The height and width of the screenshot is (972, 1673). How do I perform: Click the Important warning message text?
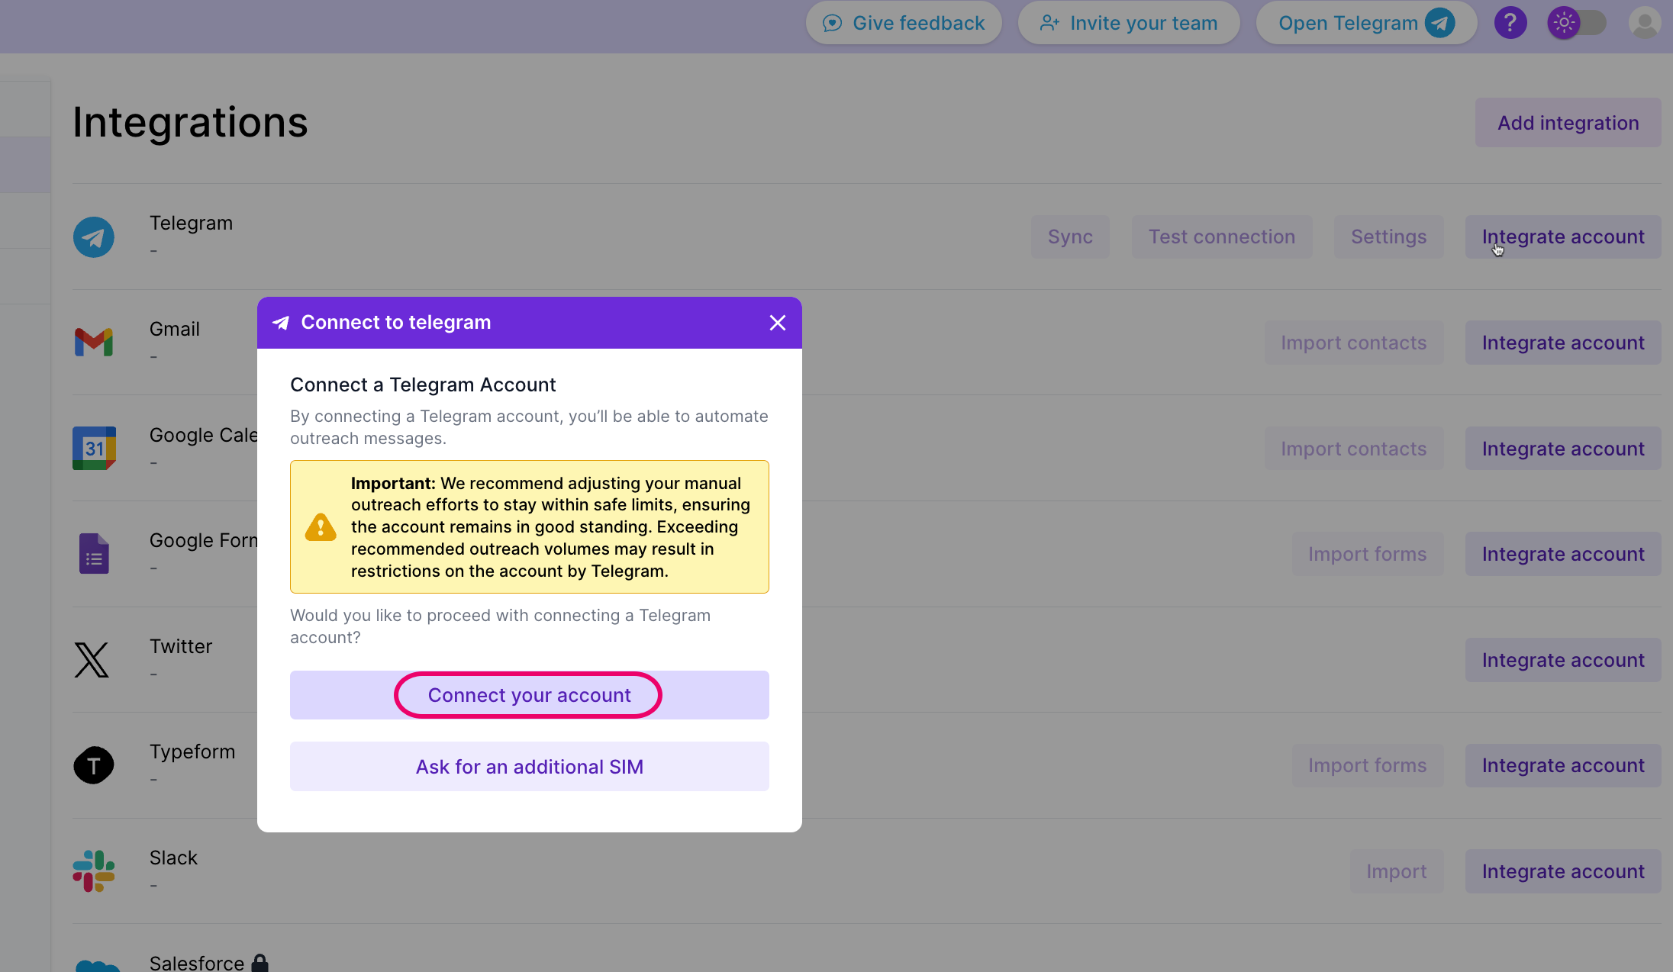[x=551, y=527]
